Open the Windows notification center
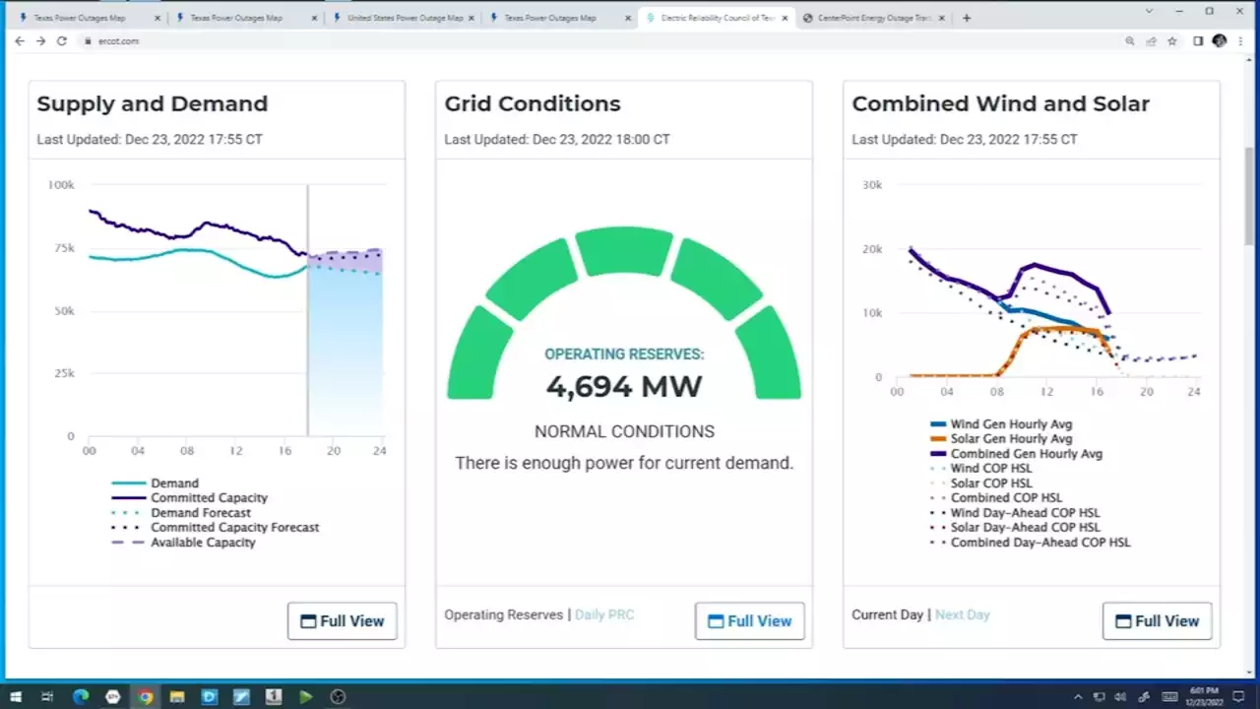1260x709 pixels. [x=1239, y=697]
